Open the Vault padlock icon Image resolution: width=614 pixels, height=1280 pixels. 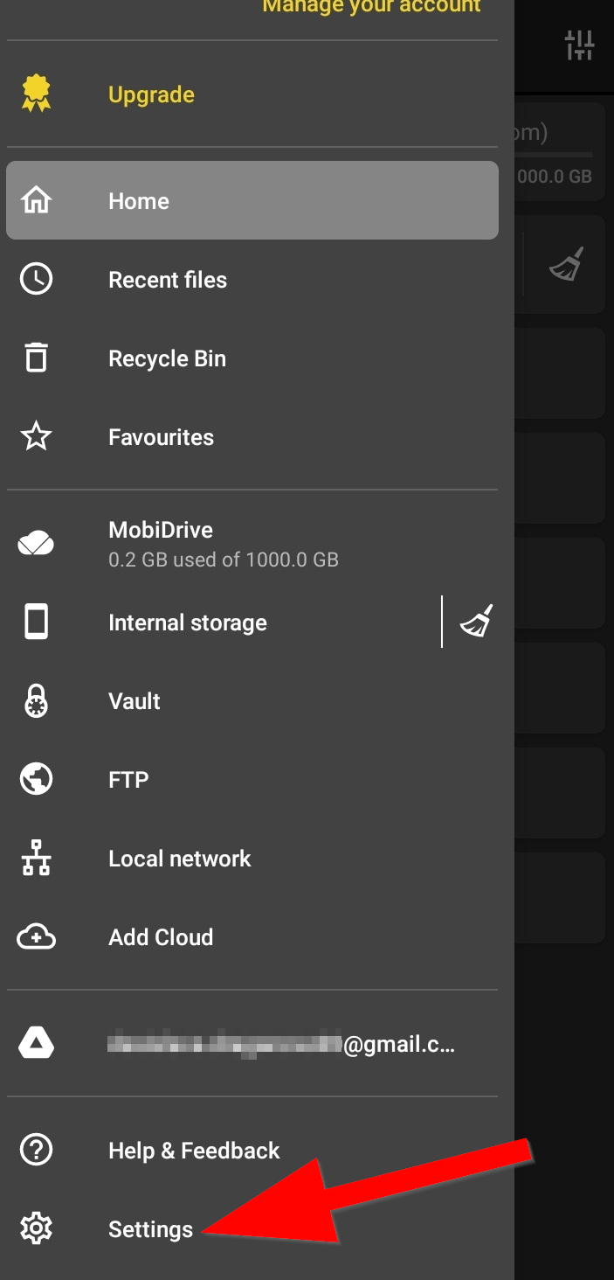(x=35, y=700)
